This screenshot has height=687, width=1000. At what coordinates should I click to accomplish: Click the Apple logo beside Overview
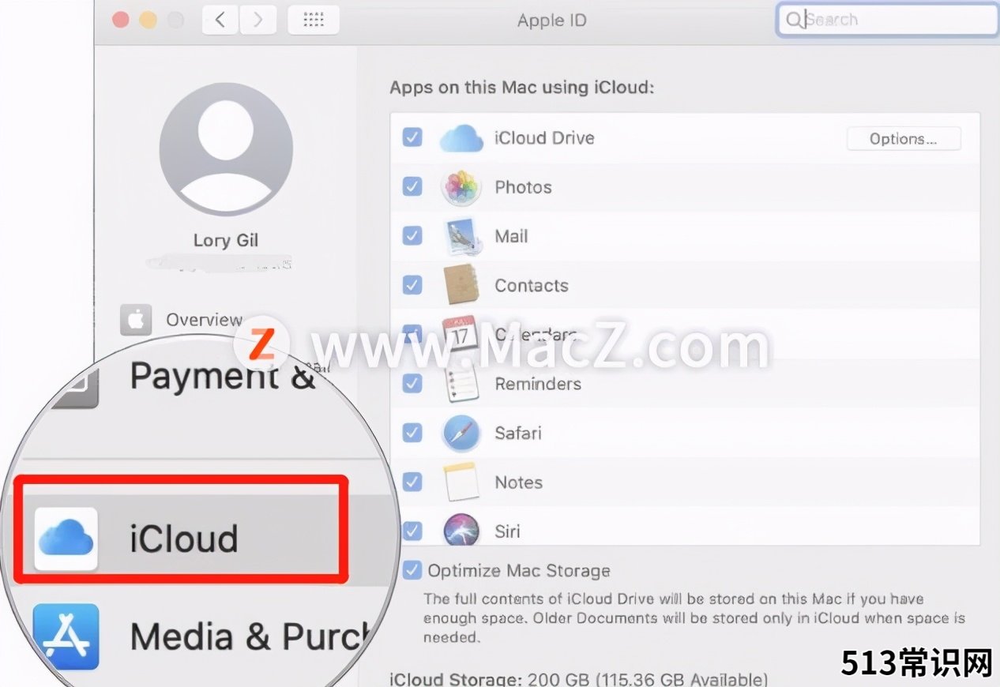(136, 320)
